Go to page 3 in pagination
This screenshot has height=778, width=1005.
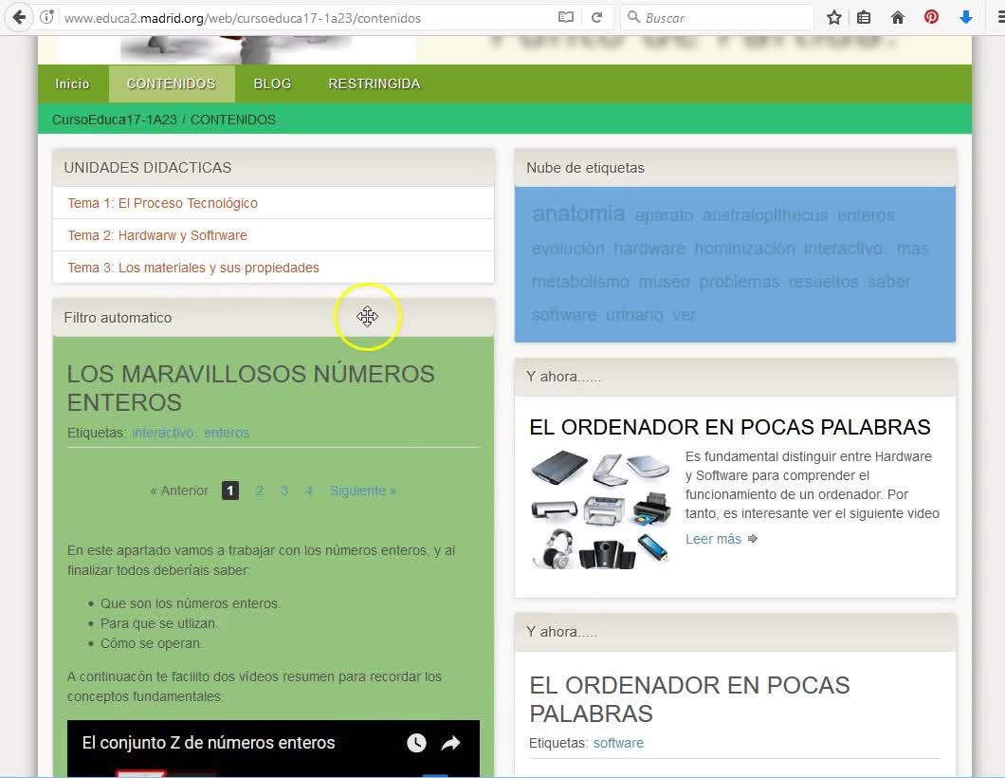point(283,491)
